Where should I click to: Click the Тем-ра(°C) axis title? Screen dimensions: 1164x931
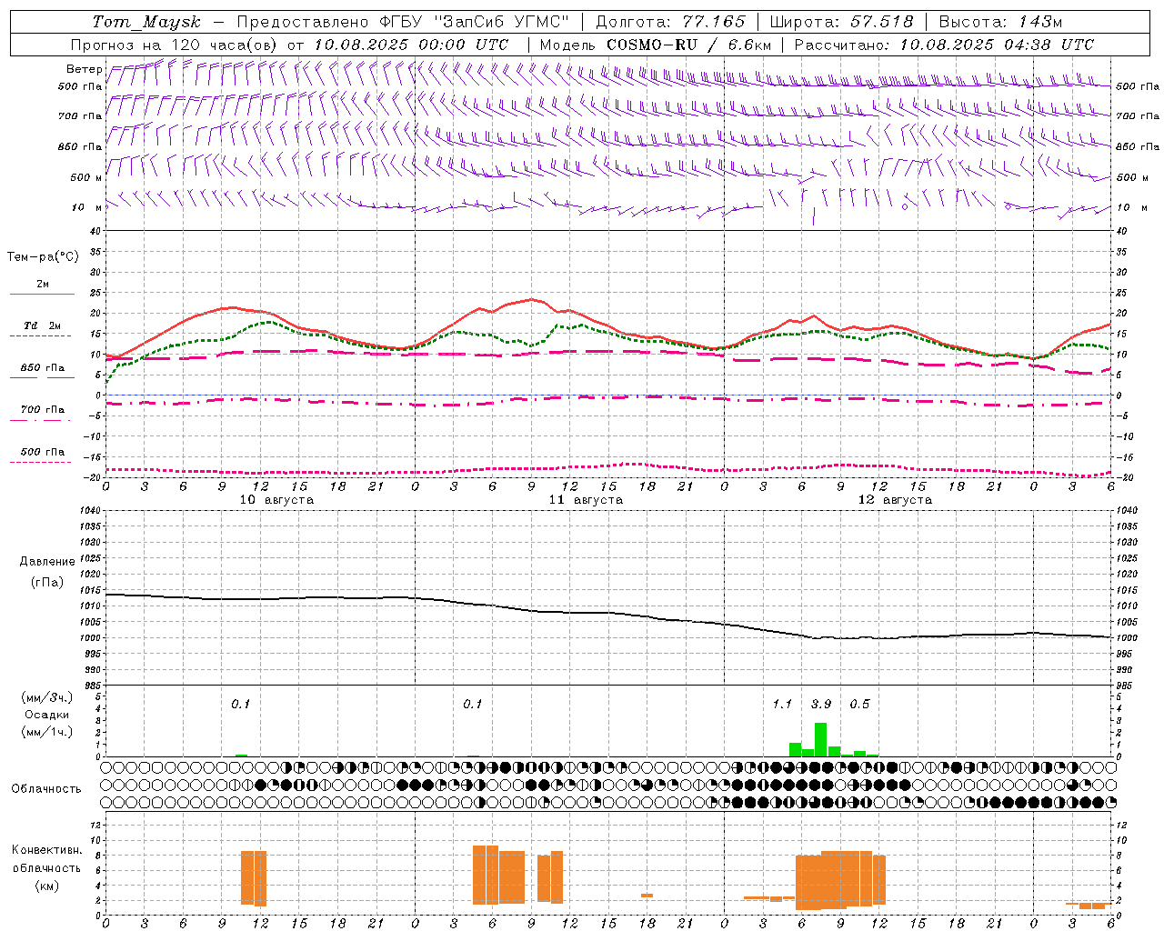click(44, 257)
